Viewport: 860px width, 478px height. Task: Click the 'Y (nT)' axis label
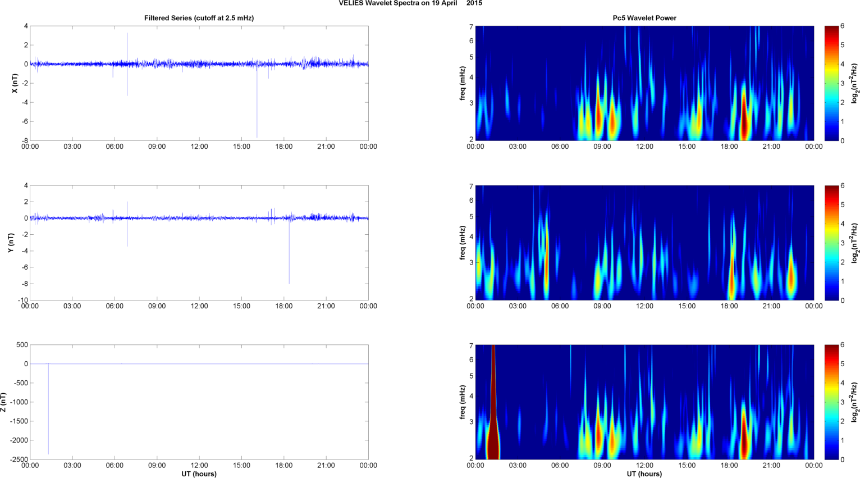click(x=11, y=243)
